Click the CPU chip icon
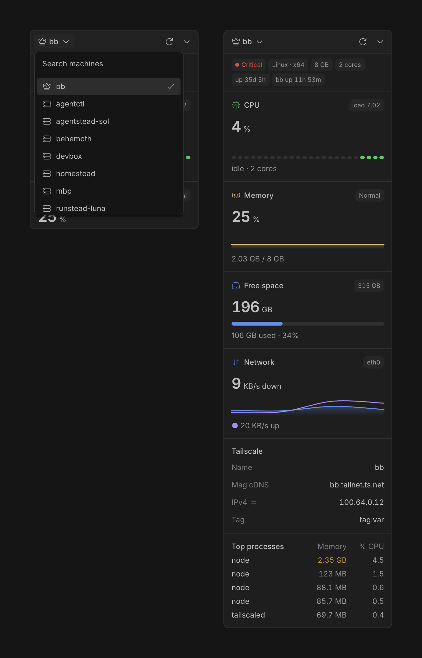The height and width of the screenshot is (658, 422). [x=236, y=105]
